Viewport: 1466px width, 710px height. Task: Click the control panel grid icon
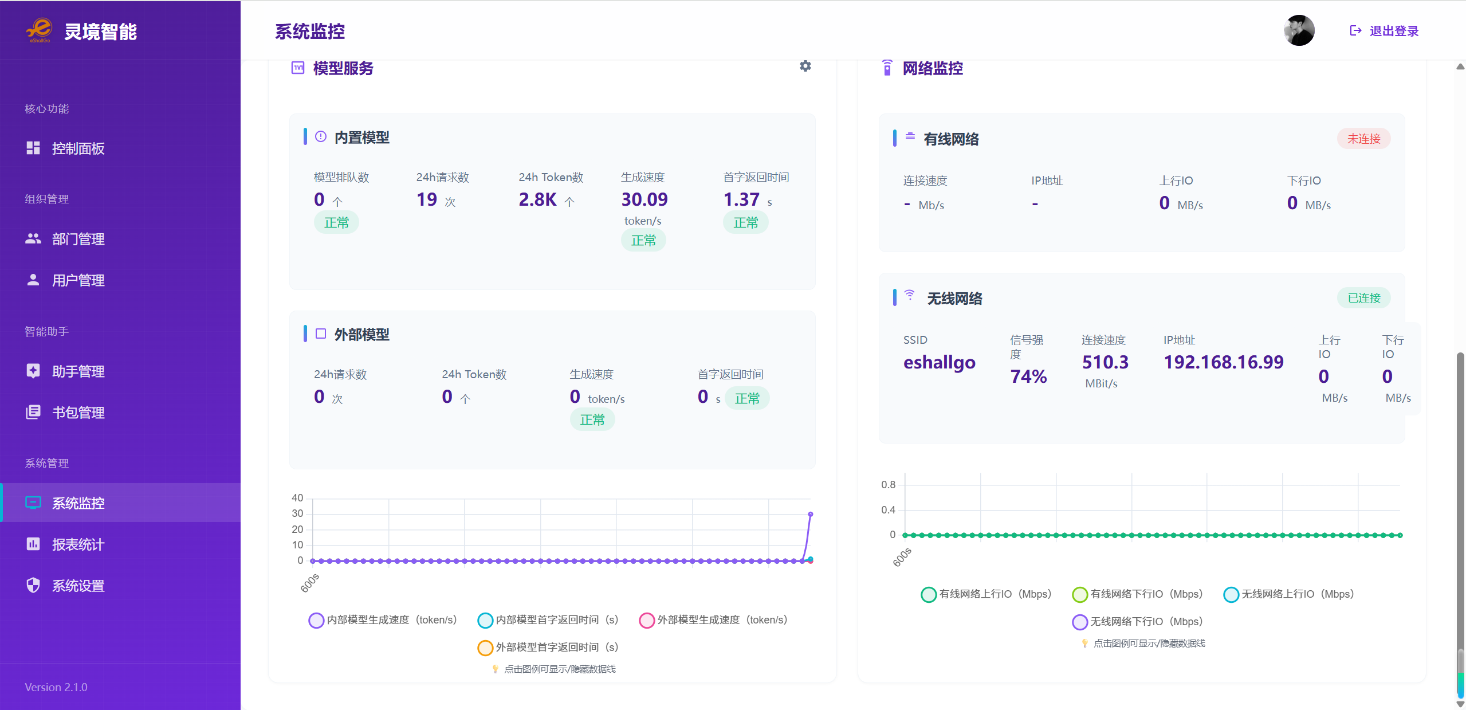[x=33, y=148]
